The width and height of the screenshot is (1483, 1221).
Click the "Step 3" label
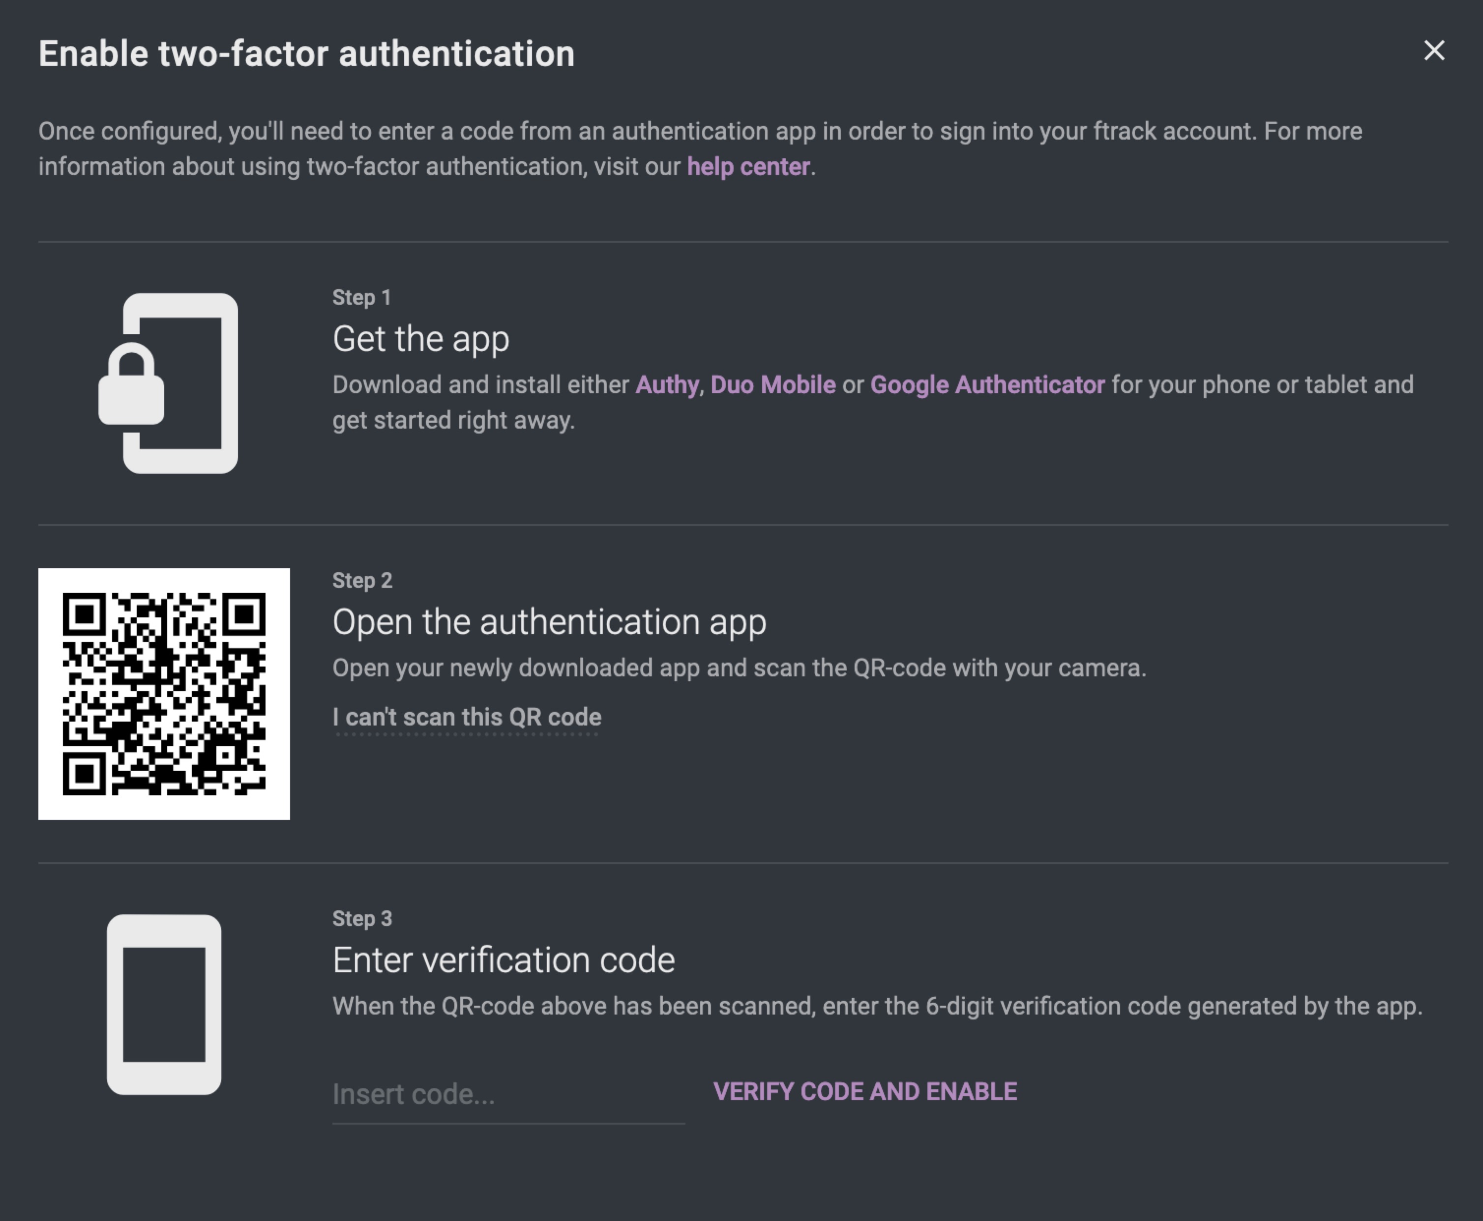pos(362,919)
